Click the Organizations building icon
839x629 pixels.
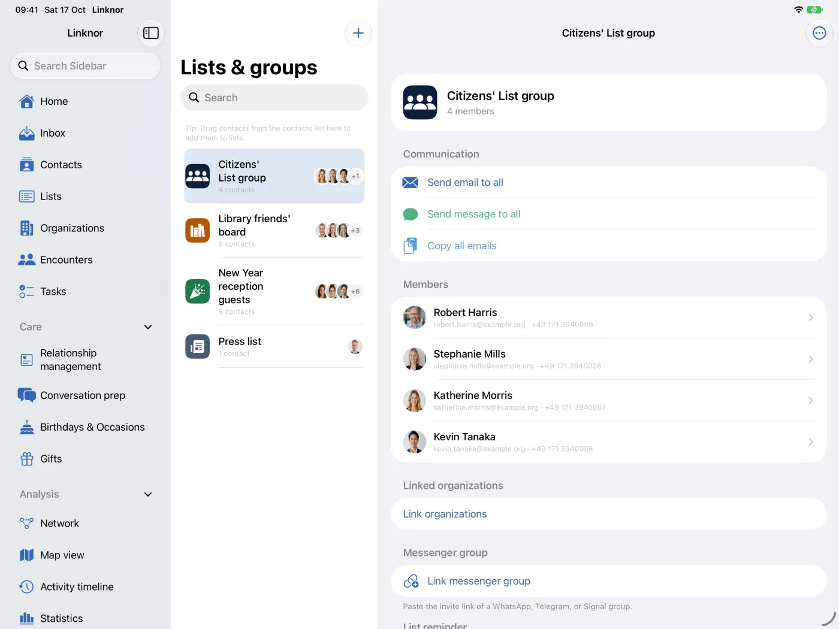pos(26,228)
